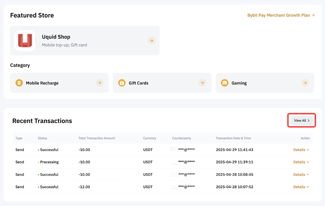This screenshot has height=206, width=325.
Task: Click the arrow icon on Gift Cards
Action: [x=202, y=83]
